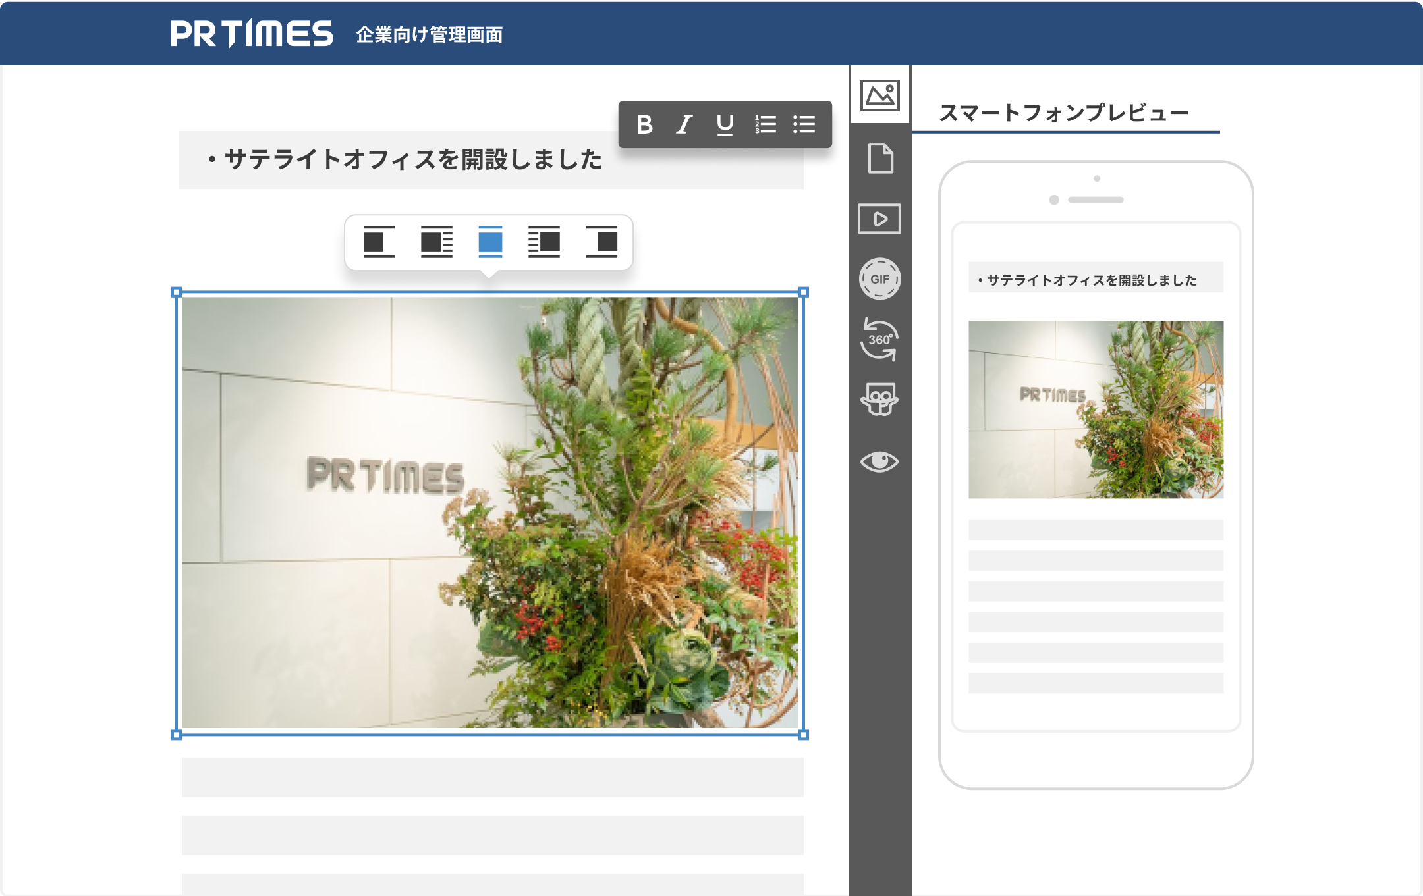The image size is (1423, 896).
Task: Toggle the preview eye icon
Action: pos(879,461)
